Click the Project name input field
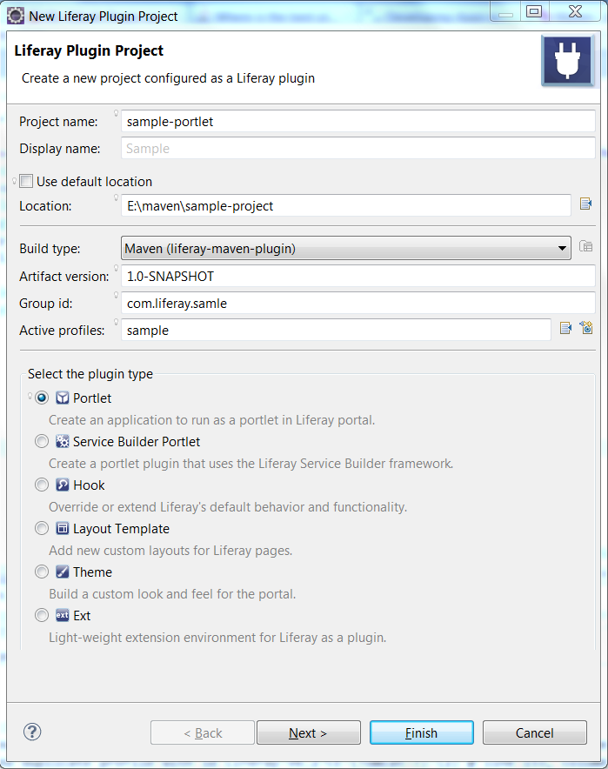 point(358,121)
